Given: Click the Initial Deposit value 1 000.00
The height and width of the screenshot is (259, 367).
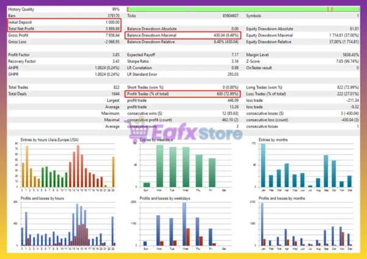Looking at the screenshot, I should coord(113,22).
